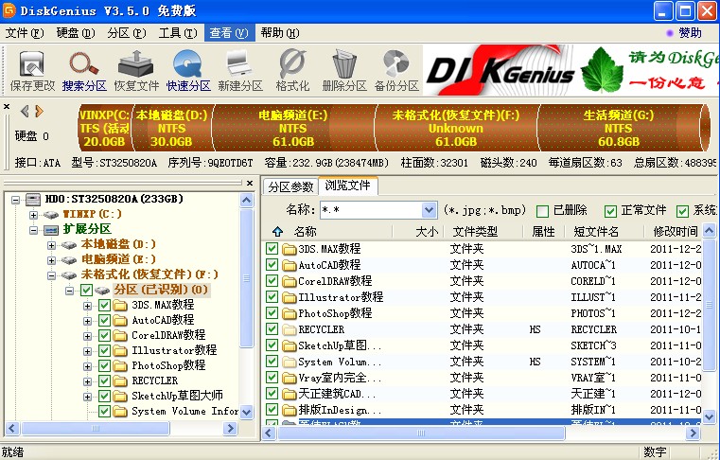Screen dimensions: 720x460
Task: Close the left tree panel
Action: pos(250,183)
